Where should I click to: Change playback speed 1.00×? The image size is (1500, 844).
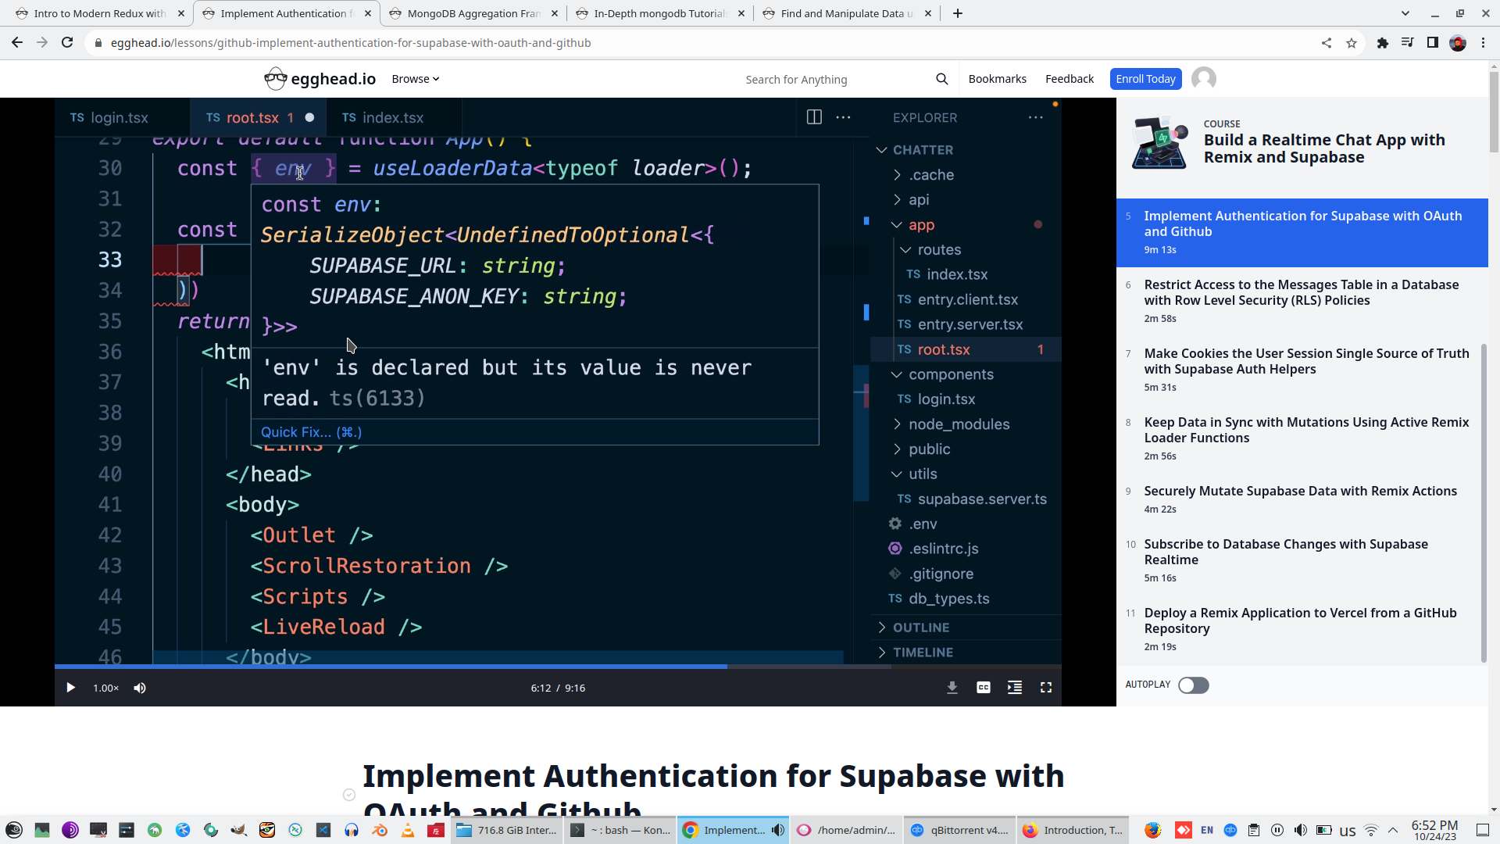pyautogui.click(x=105, y=688)
